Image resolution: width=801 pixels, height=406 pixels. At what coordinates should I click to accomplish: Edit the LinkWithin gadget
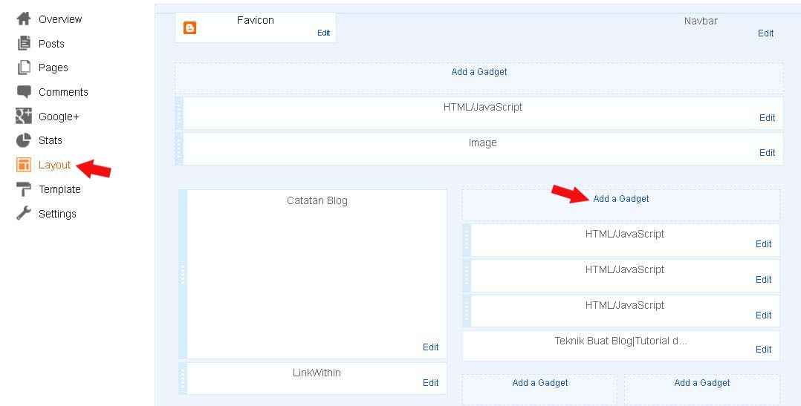430,382
